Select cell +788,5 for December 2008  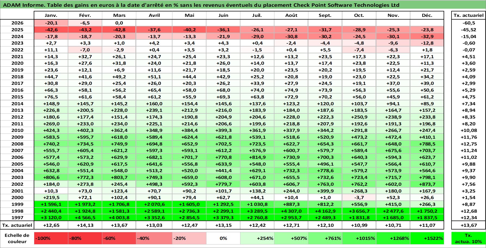pos(427,144)
